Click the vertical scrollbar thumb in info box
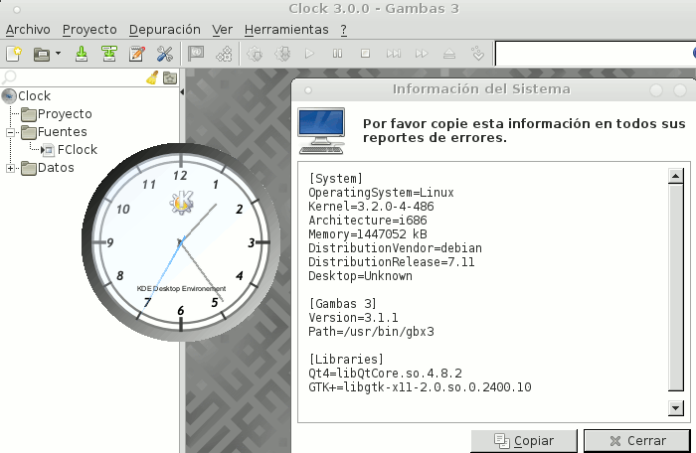The image size is (696, 453). (x=675, y=287)
